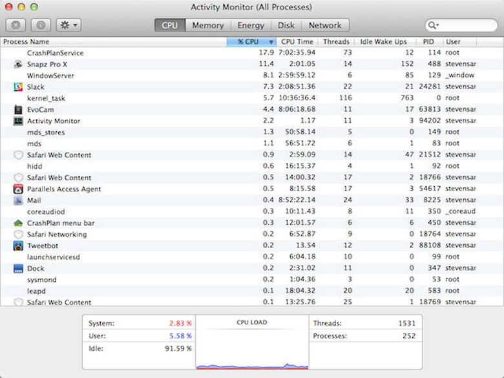The width and height of the screenshot is (504, 378).
Task: Sort by Process Name column
Action: coord(114,42)
